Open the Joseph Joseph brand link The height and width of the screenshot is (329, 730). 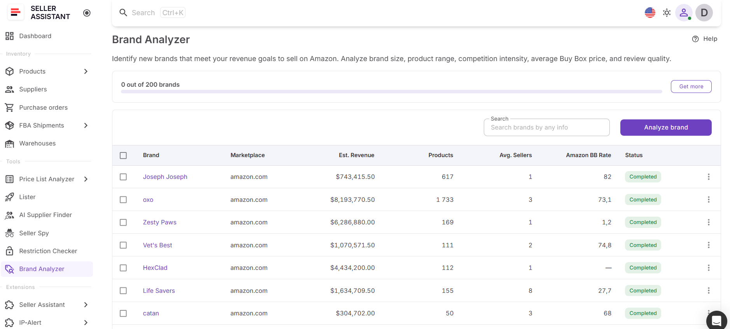(x=165, y=177)
